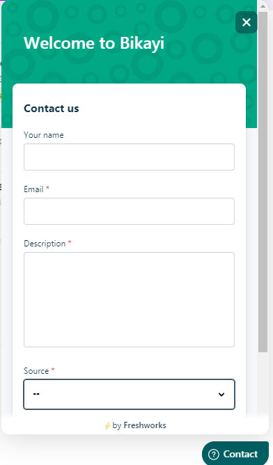Click the Welcome to Bikayi heading
The image size is (273, 465).
94,43
